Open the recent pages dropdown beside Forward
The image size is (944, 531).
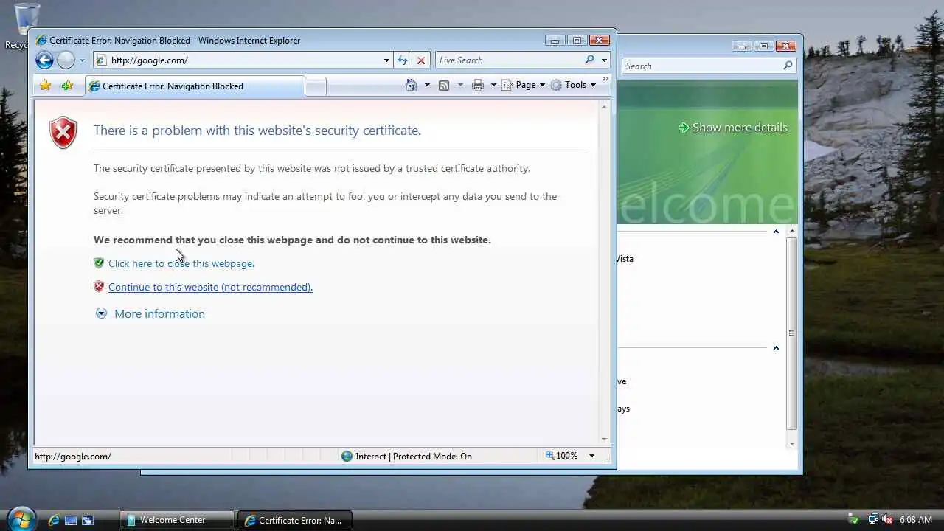point(82,60)
